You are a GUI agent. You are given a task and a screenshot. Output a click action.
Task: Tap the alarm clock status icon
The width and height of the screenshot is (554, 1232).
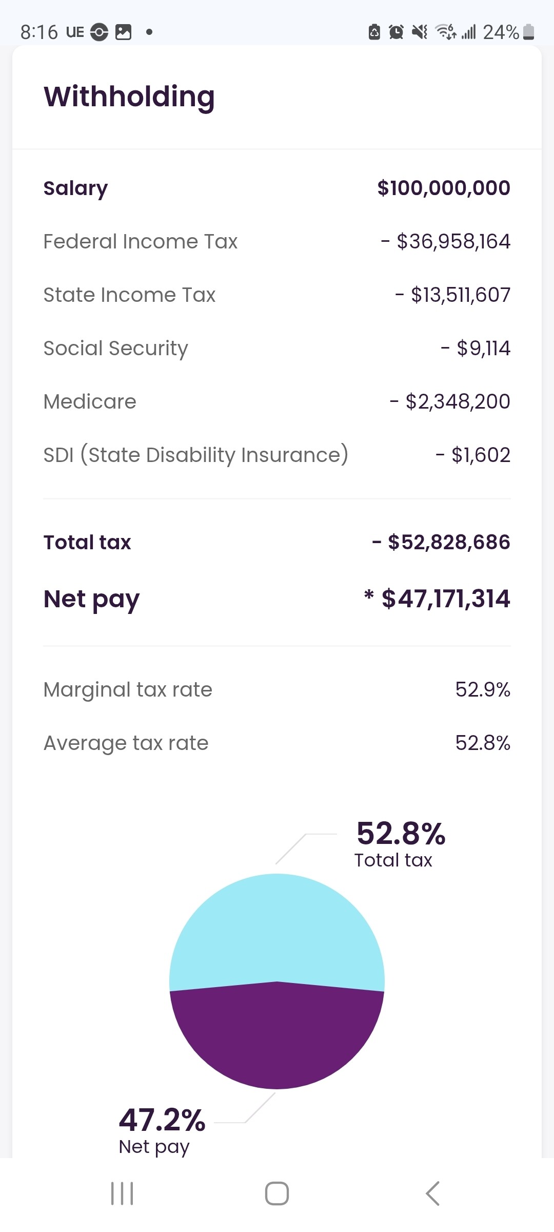point(396,32)
